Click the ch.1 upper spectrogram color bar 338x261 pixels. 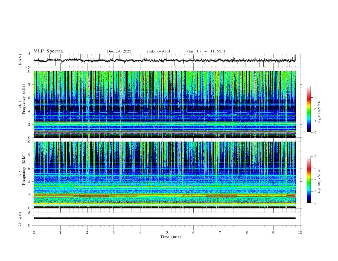click(309, 109)
